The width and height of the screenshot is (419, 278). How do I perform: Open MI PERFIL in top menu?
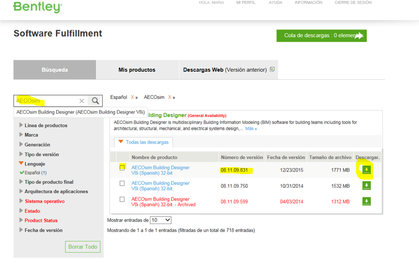(x=246, y=2)
